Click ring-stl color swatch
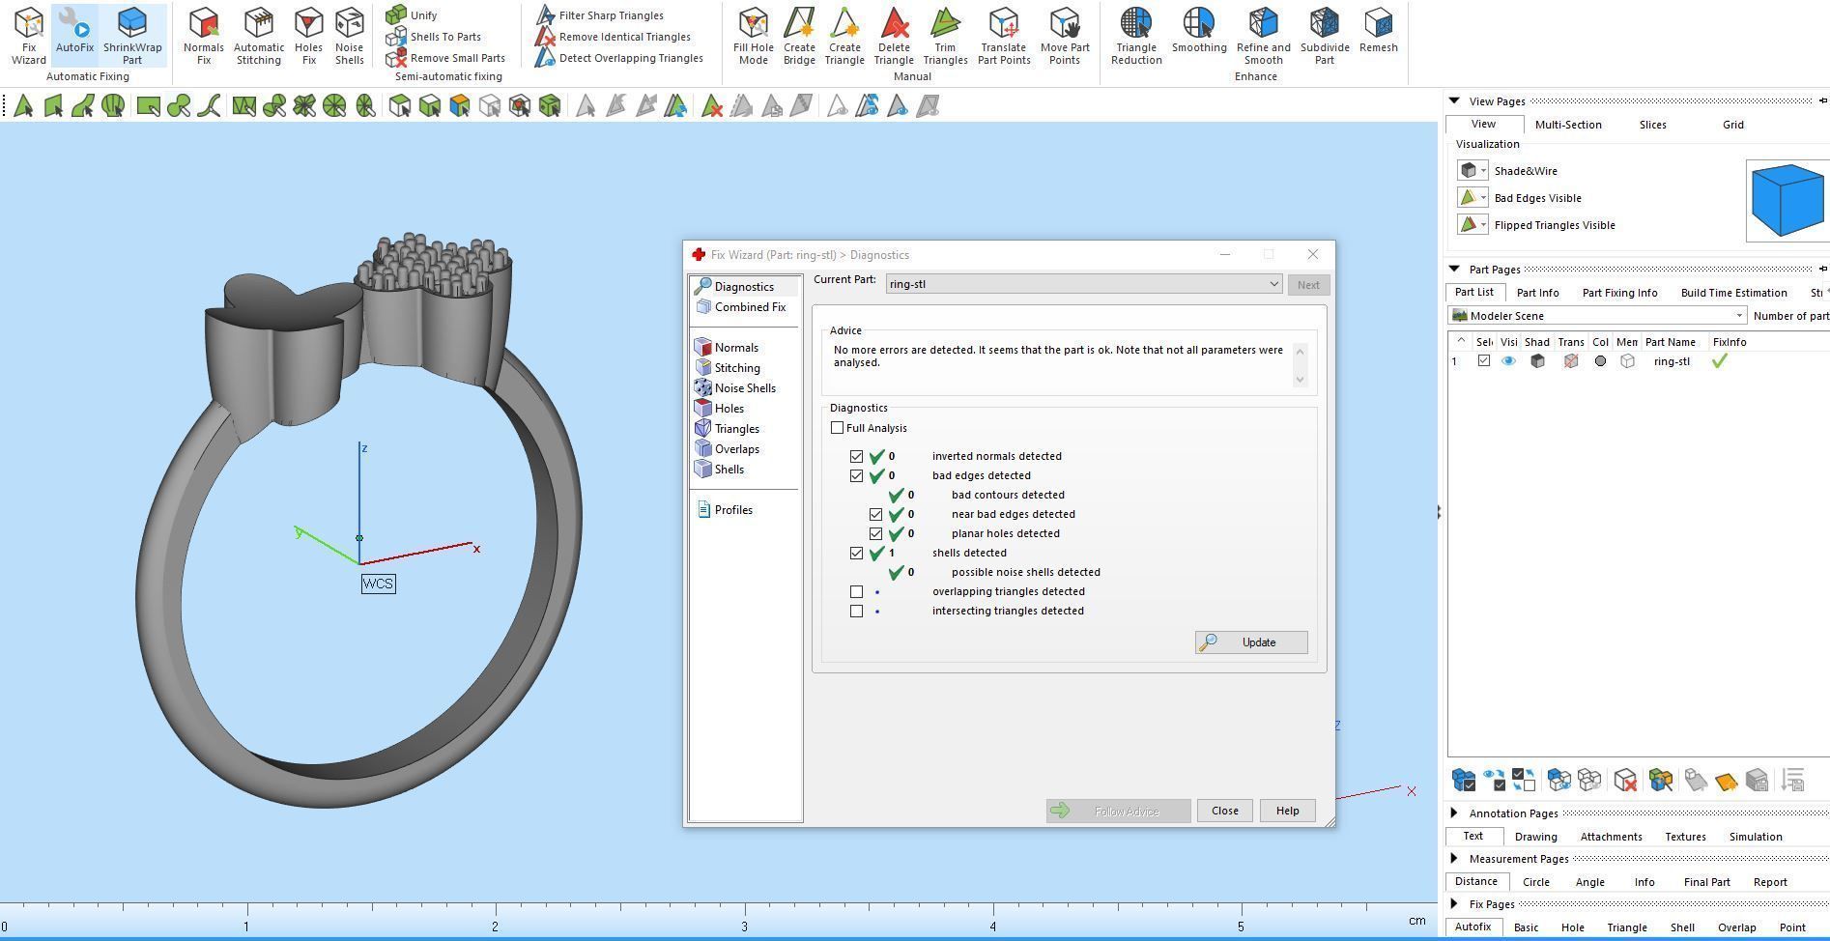This screenshot has height=941, width=1830. click(1600, 361)
